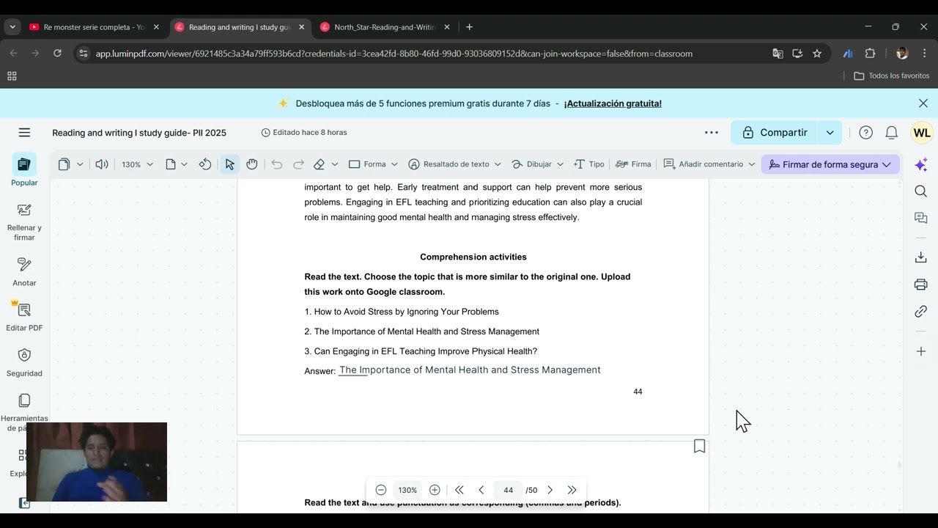Go to the next page
The height and width of the screenshot is (528, 938).
(550, 490)
